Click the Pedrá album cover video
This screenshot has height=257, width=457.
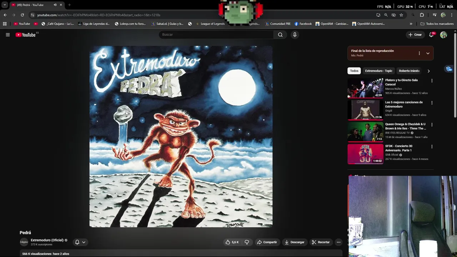click(181, 136)
